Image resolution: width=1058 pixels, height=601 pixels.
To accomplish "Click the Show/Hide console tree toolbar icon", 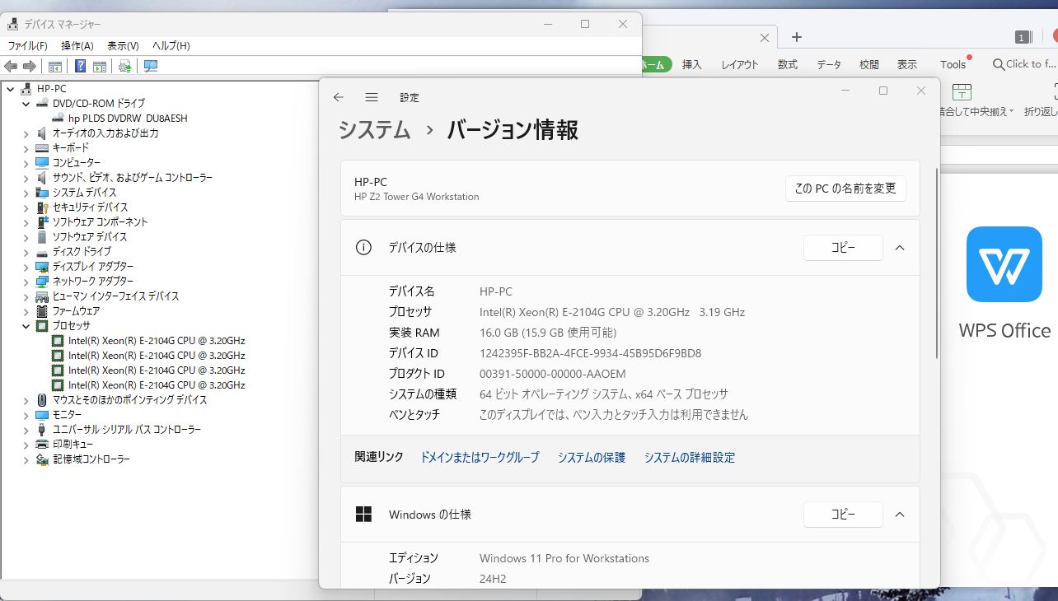I will (x=55, y=67).
